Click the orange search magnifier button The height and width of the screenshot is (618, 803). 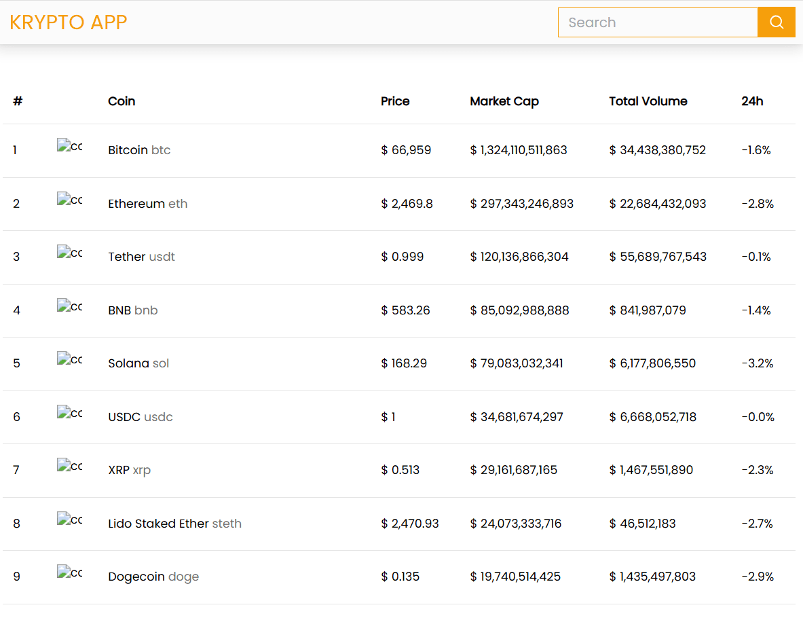point(777,22)
